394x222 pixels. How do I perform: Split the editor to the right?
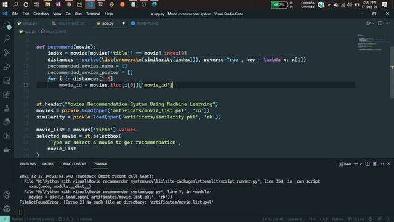pyautogui.click(x=380, y=23)
